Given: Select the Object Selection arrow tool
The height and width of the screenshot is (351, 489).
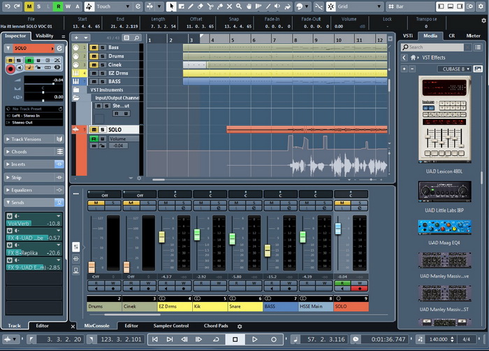Looking at the screenshot, I should click(171, 6).
